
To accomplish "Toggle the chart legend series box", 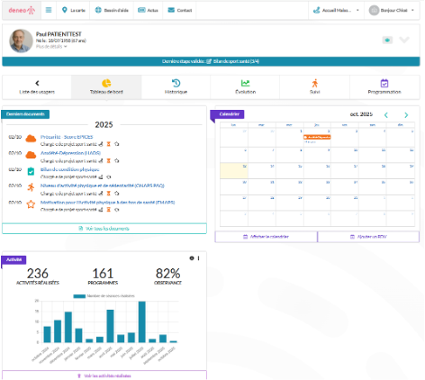I will tap(79, 296).
